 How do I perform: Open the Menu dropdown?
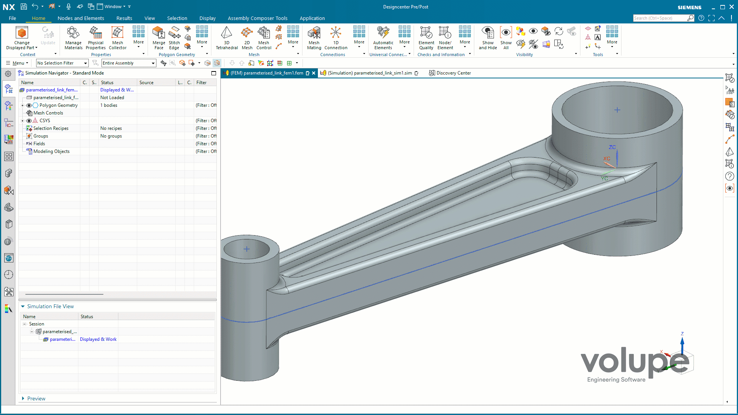click(x=17, y=63)
